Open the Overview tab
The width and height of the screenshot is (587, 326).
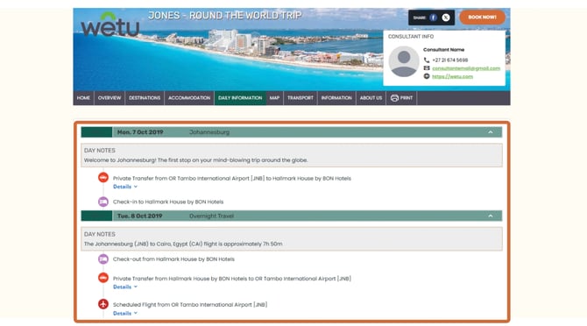tap(110, 98)
